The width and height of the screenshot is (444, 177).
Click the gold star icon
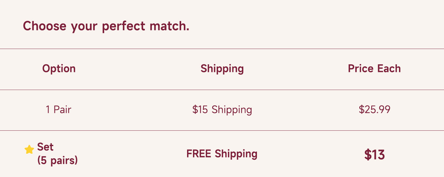pyautogui.click(x=29, y=150)
